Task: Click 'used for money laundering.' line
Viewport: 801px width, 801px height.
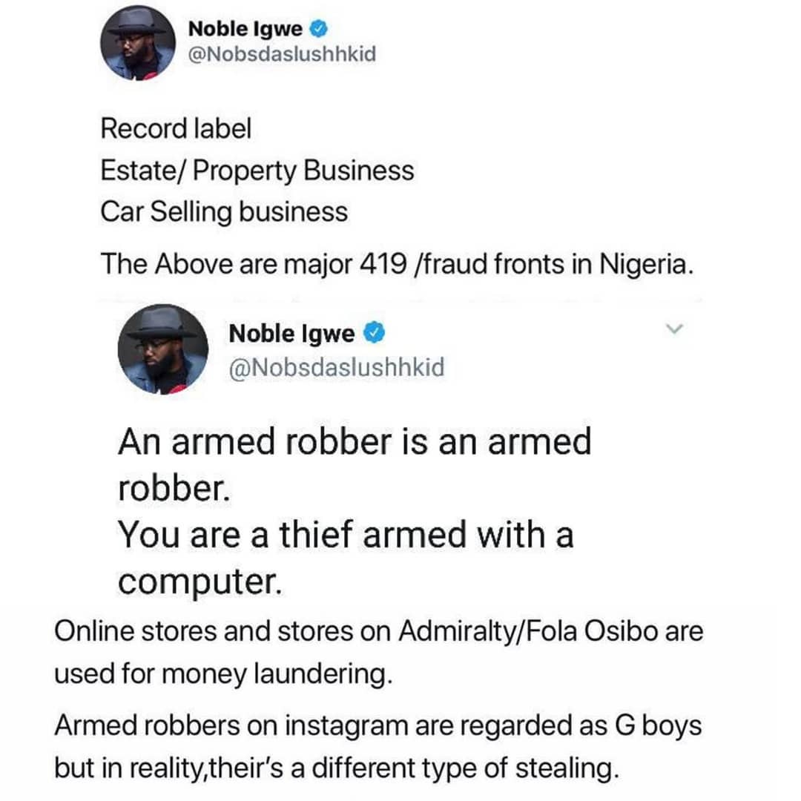Action: (223, 673)
